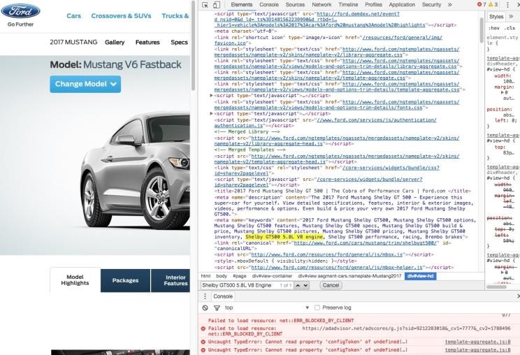
Task: Open the Specs link
Action: coord(179,43)
